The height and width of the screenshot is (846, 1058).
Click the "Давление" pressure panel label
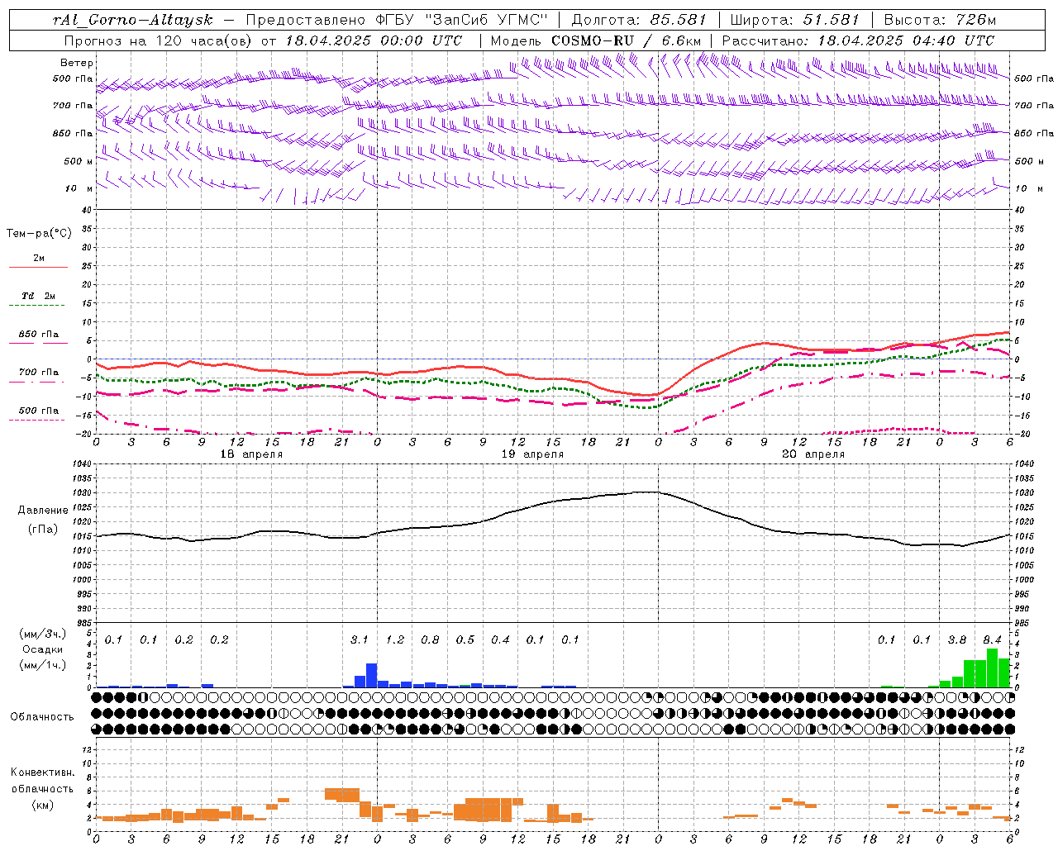43,511
